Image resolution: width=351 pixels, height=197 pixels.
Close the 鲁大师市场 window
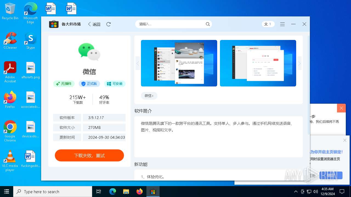304,24
